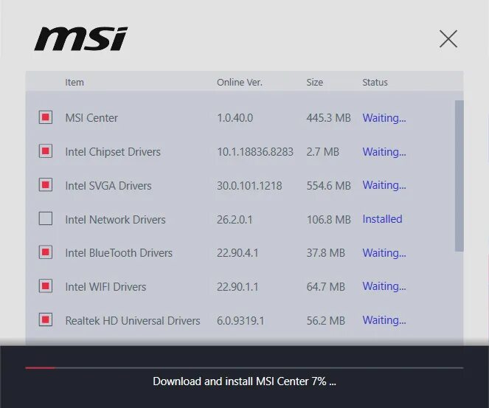Click Waiting status for Intel BlueTooth Drivers
489x408 pixels.
[x=384, y=253]
